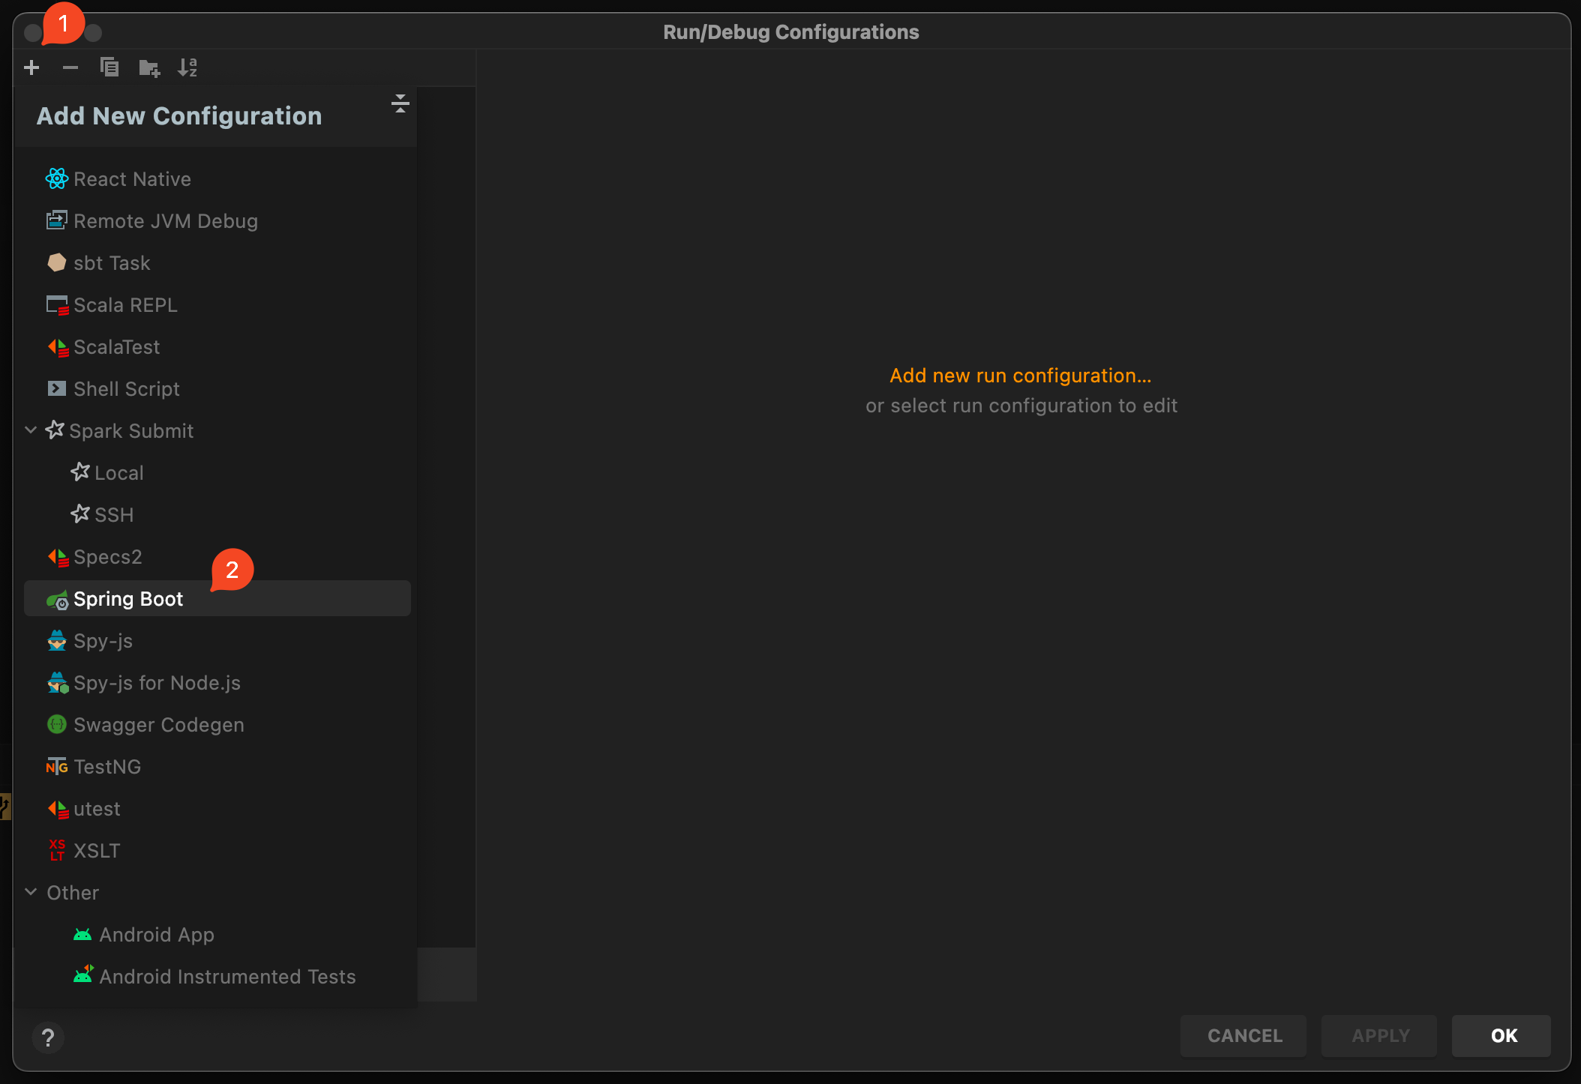1581x1084 pixels.
Task: Click the collapse-all icon beside Add New Configuration
Action: 400,103
